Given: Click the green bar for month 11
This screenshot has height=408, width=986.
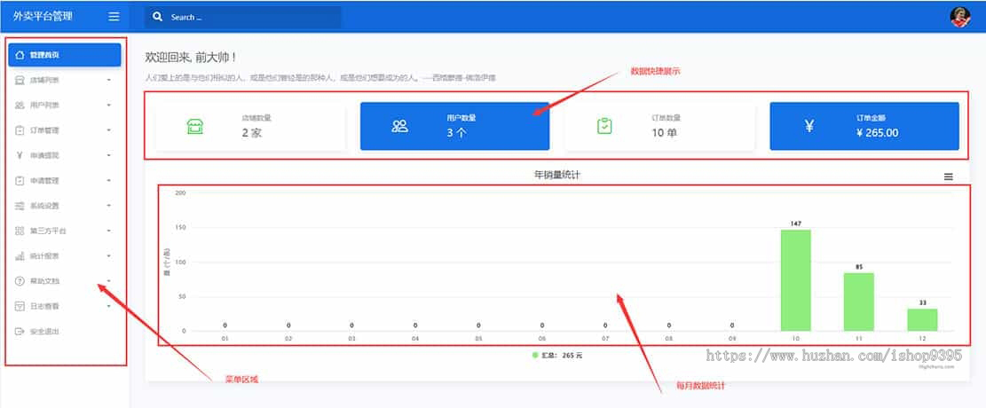Looking at the screenshot, I should (859, 302).
